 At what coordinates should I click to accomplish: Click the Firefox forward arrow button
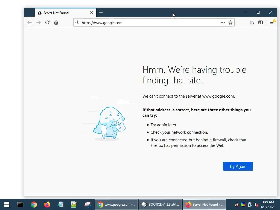pos(39,22)
